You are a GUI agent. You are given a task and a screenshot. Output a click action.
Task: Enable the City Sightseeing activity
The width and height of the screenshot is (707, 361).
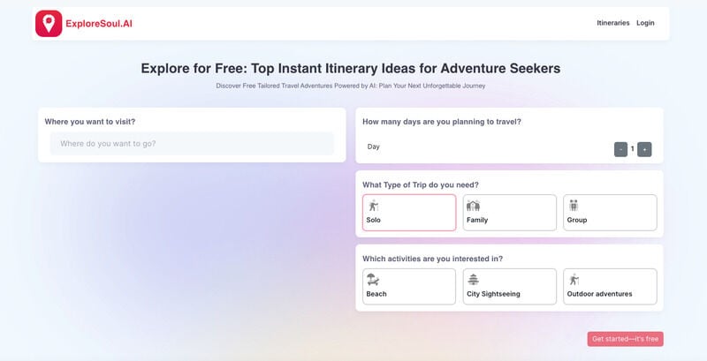[510, 287]
